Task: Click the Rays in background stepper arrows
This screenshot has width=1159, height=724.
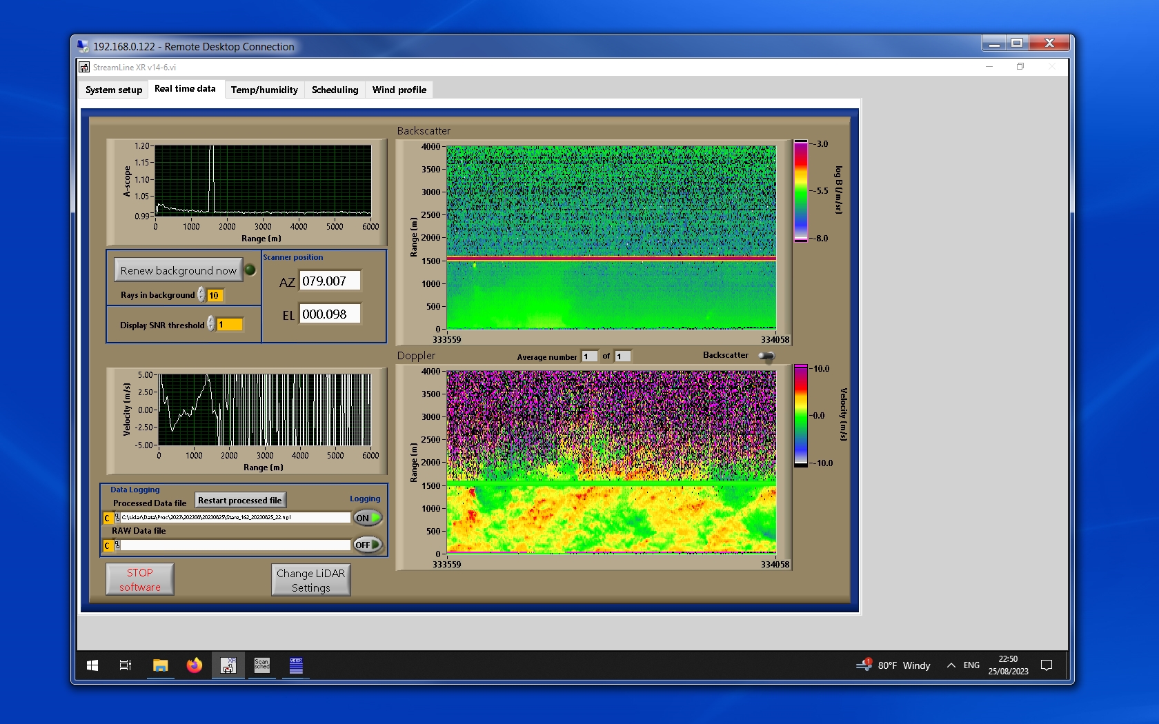Action: click(201, 294)
